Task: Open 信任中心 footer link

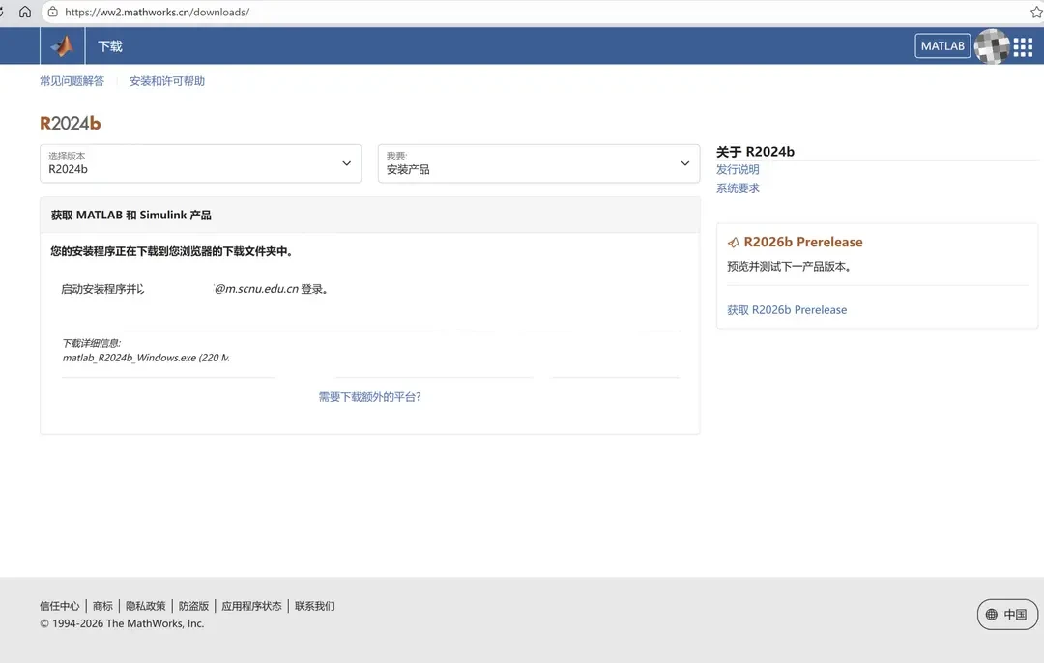Action: tap(59, 606)
